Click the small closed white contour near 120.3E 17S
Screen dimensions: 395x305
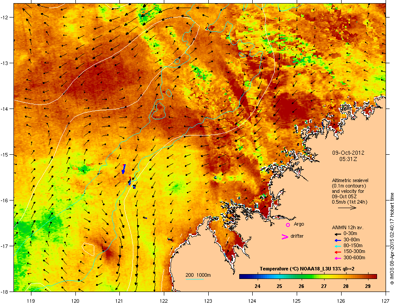pyautogui.click(x=88, y=249)
